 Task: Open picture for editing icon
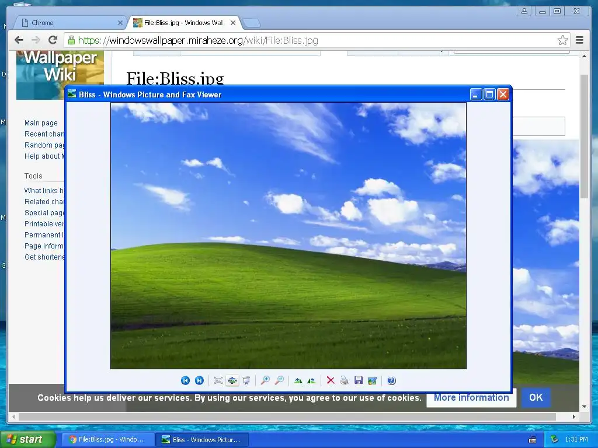click(372, 380)
